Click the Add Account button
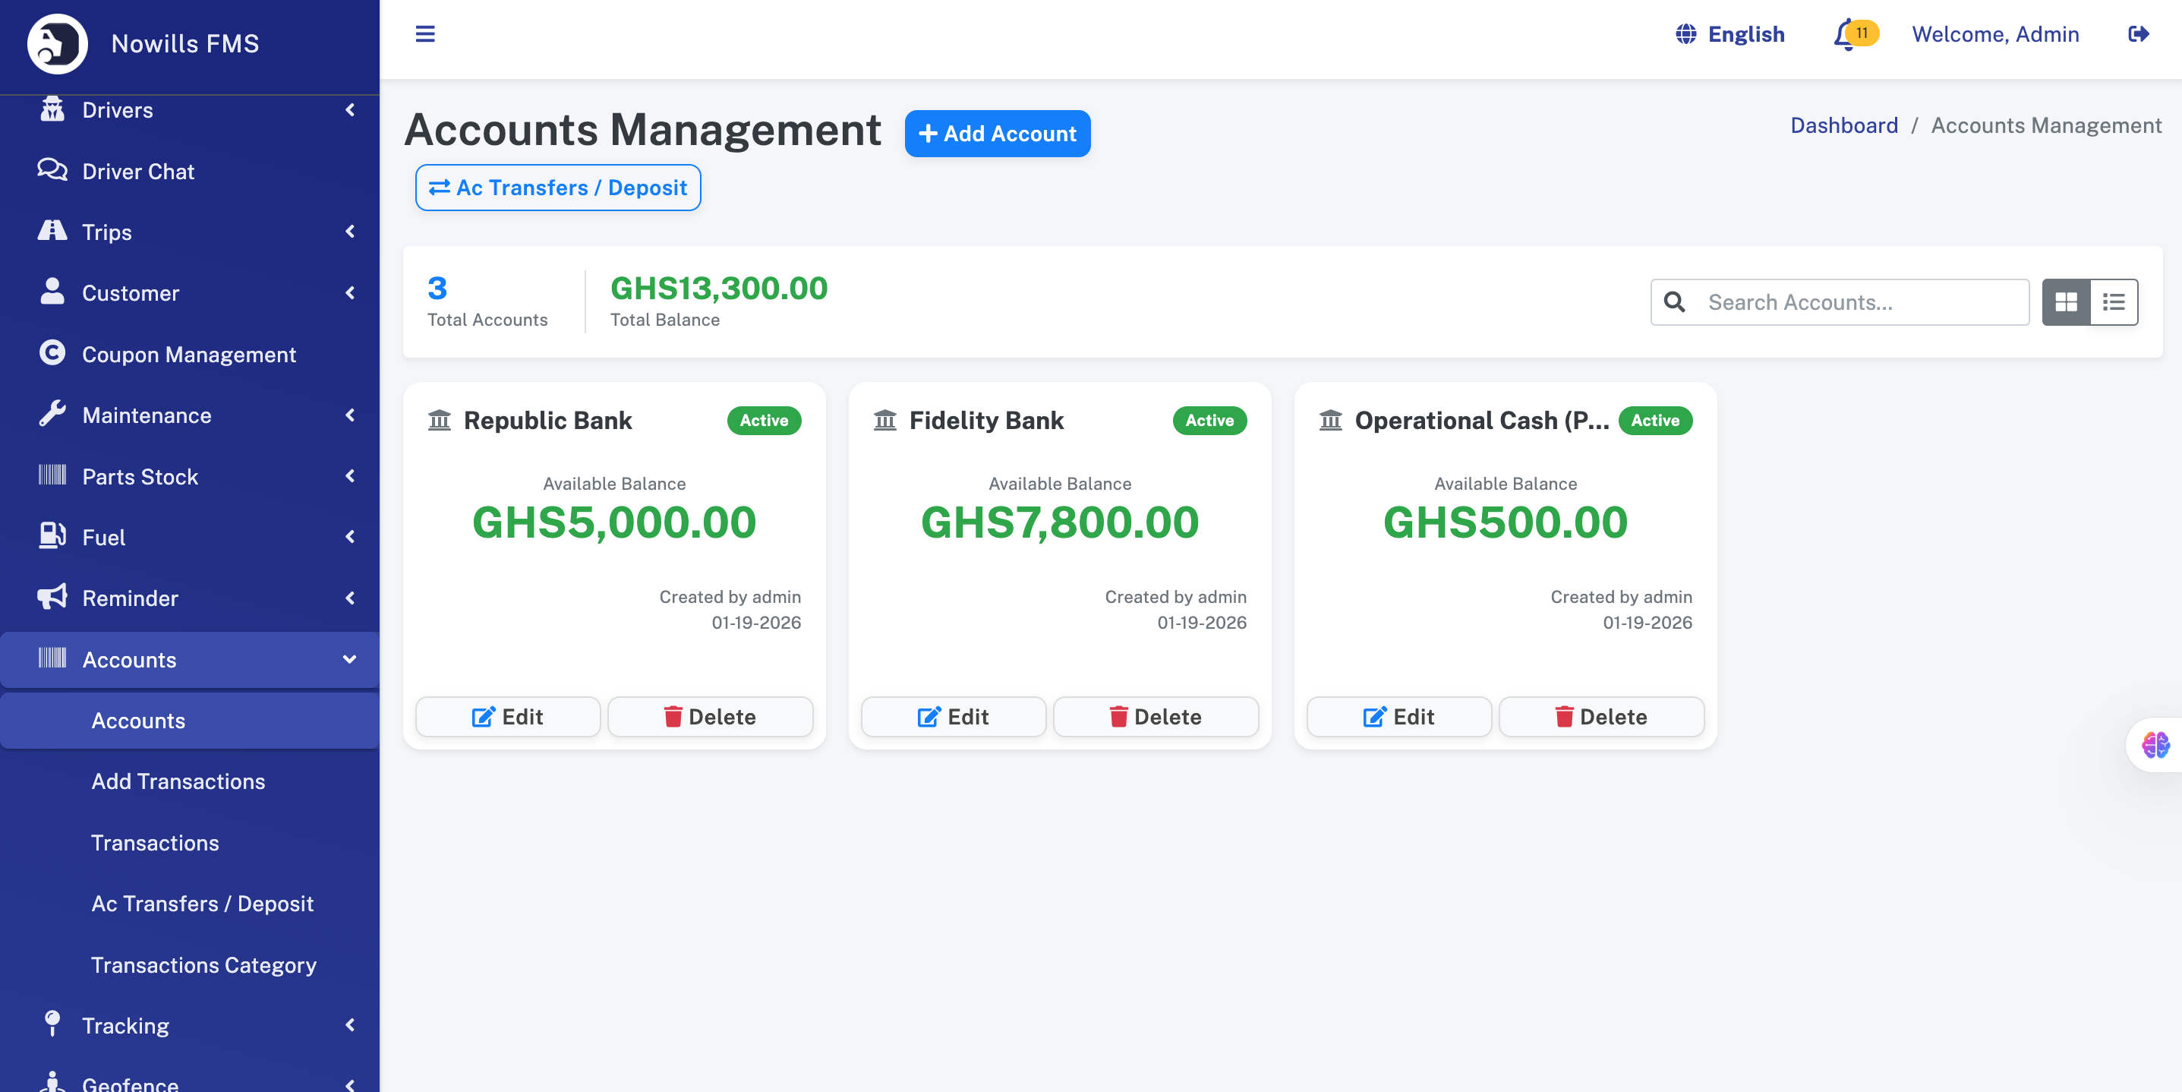 pyautogui.click(x=997, y=134)
